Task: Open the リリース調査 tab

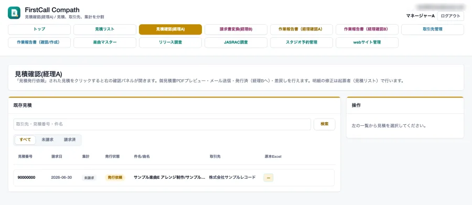Action: pyautogui.click(x=170, y=42)
